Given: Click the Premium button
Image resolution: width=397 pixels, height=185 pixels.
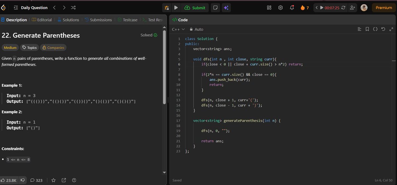Looking at the screenshot, I should click(x=384, y=8).
